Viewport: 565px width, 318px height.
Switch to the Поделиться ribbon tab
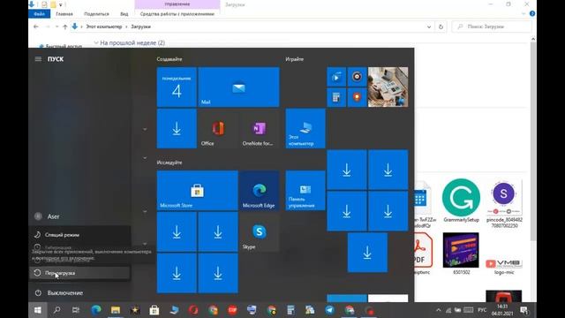pos(96,14)
